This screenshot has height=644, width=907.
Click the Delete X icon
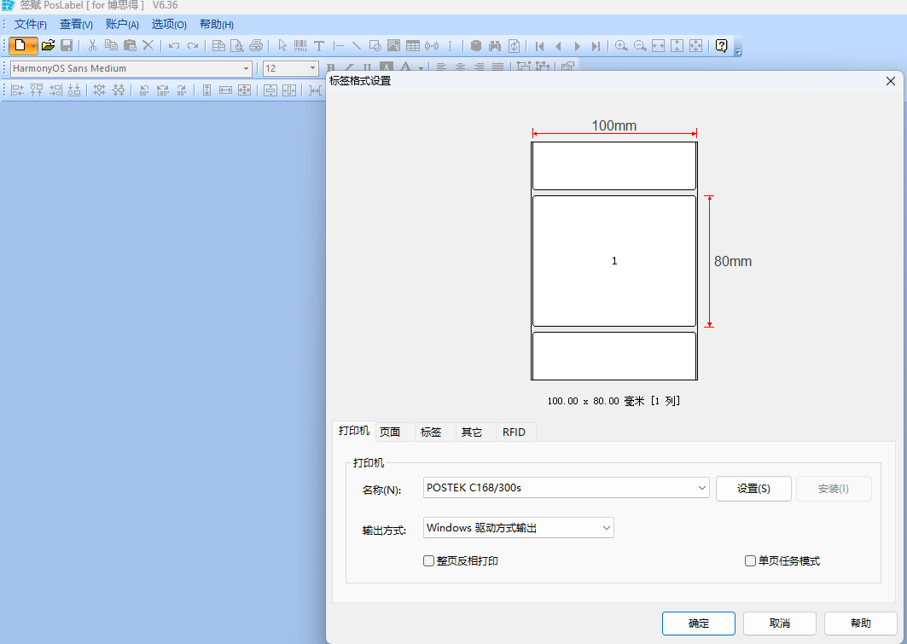[148, 46]
